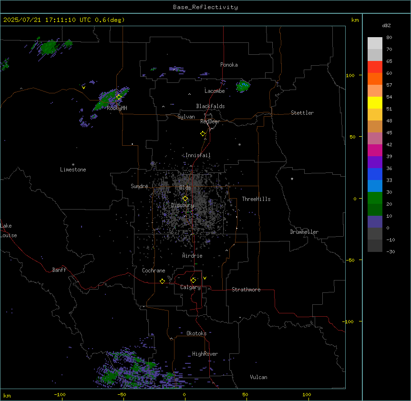411x401 pixels.
Task: Click the dBZ legend heading
Action: pos(386,25)
